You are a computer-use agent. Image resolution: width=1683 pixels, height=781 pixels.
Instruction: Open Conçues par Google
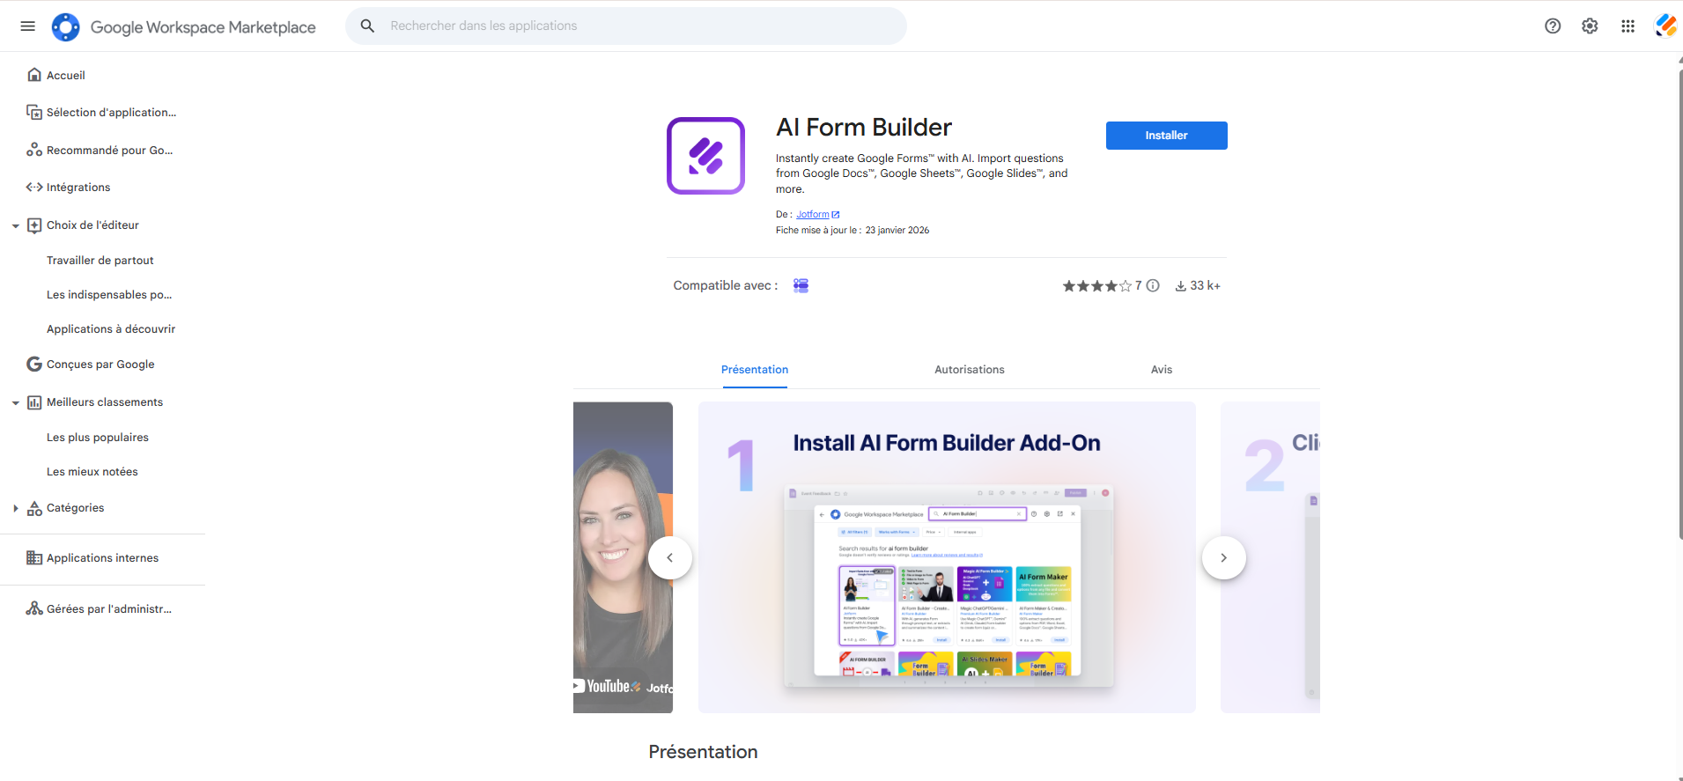point(102,365)
